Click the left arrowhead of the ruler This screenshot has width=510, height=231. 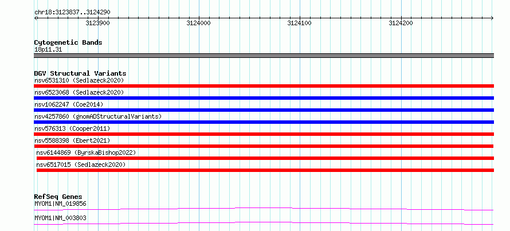[x=36, y=18]
